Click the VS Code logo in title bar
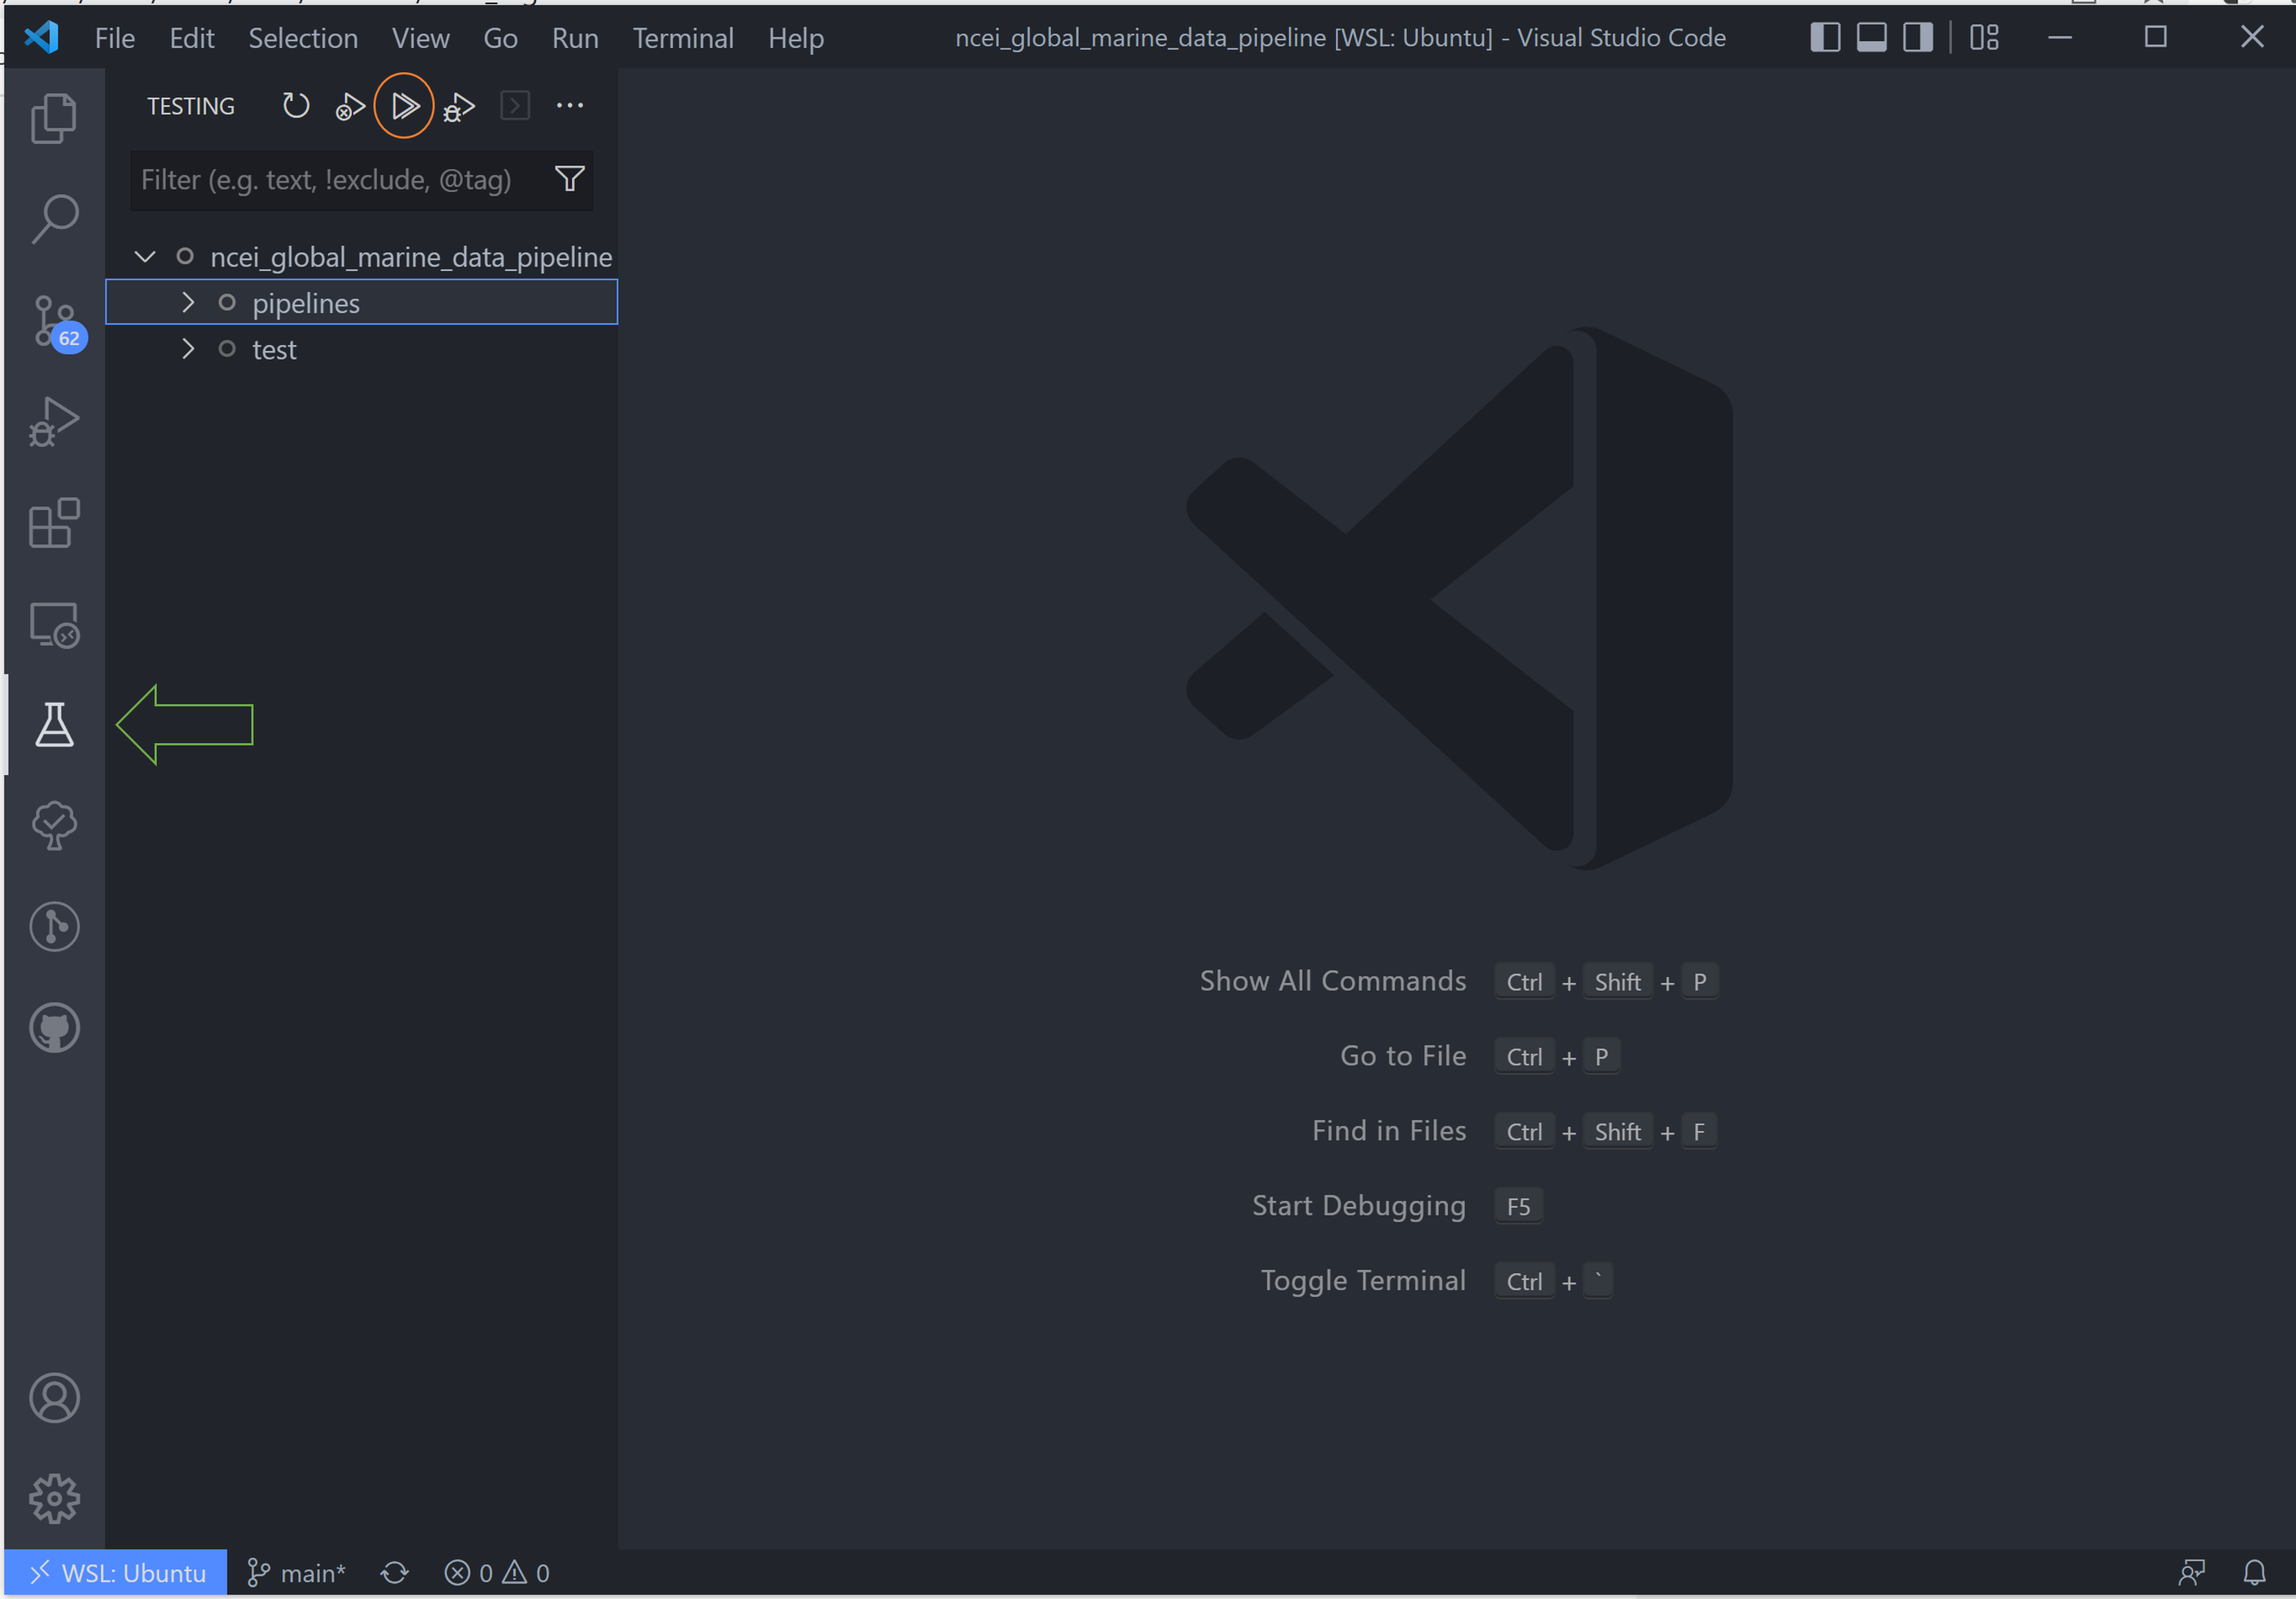 (42, 37)
